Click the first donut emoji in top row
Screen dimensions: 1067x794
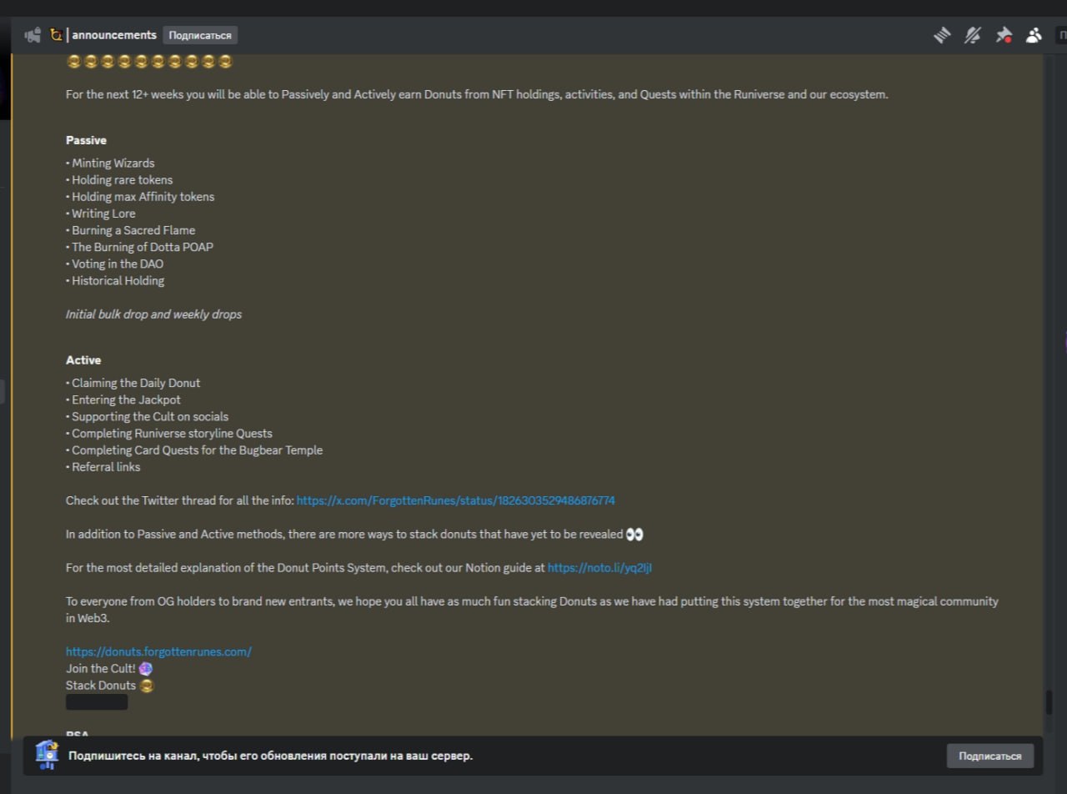point(74,62)
